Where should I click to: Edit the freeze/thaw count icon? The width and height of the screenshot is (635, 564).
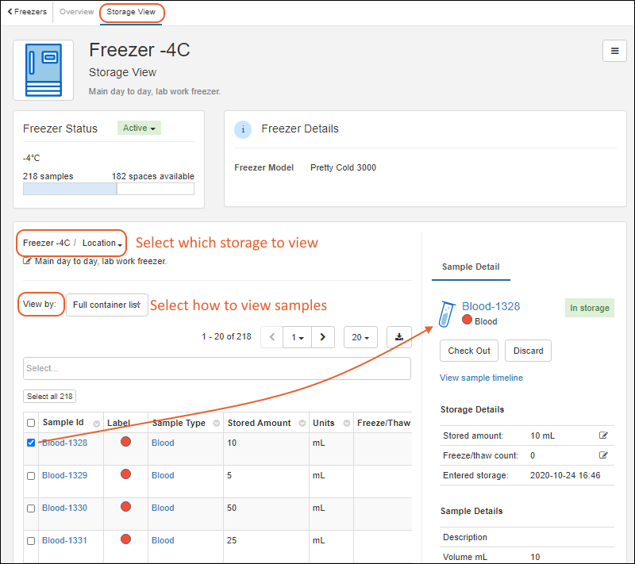point(603,455)
